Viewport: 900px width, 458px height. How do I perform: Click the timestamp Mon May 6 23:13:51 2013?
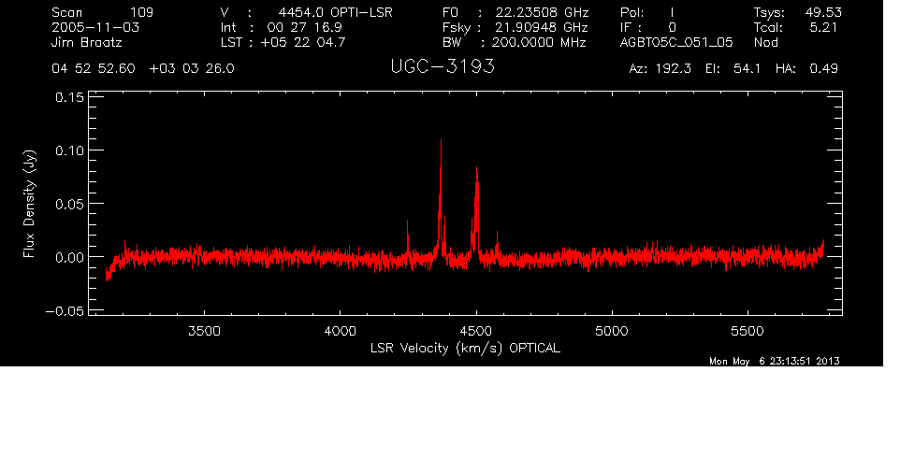pyautogui.click(x=775, y=361)
